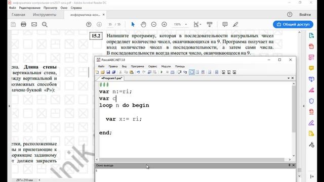Collapse Acrobat right tools pane arrow
This screenshot has width=324, height=182.
304,106
